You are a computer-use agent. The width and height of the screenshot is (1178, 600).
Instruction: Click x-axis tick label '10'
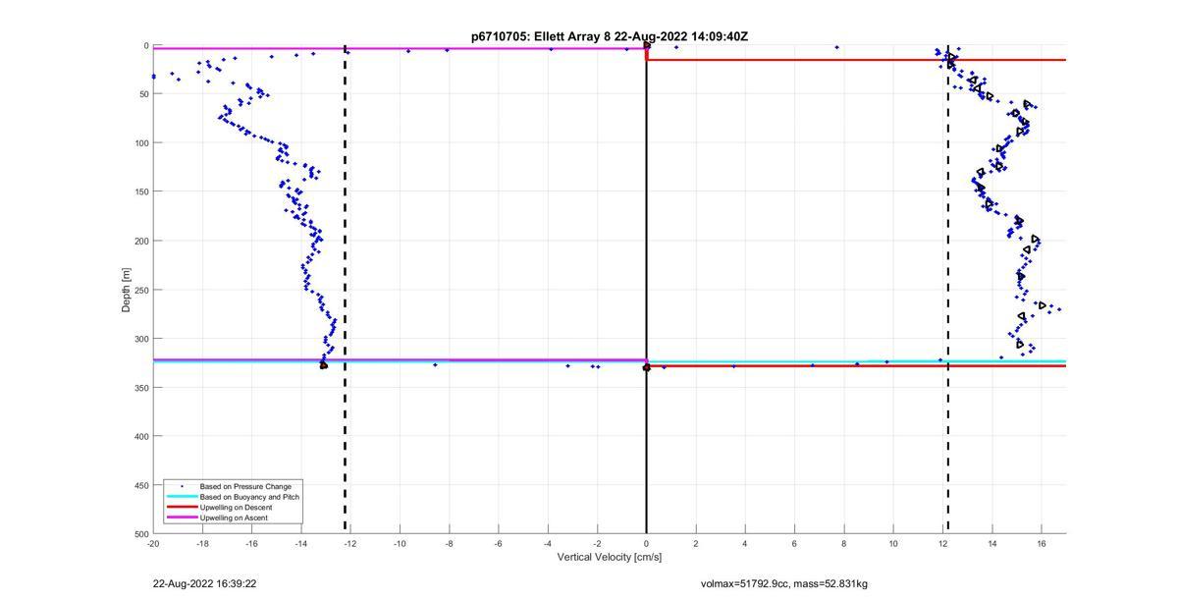coord(892,543)
